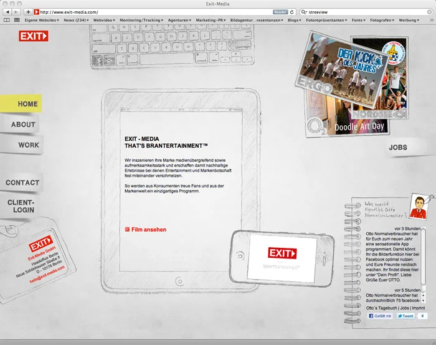The height and width of the screenshot is (345, 436).
Task: Click the Facebook Gefällt mir button
Action: 380,316
